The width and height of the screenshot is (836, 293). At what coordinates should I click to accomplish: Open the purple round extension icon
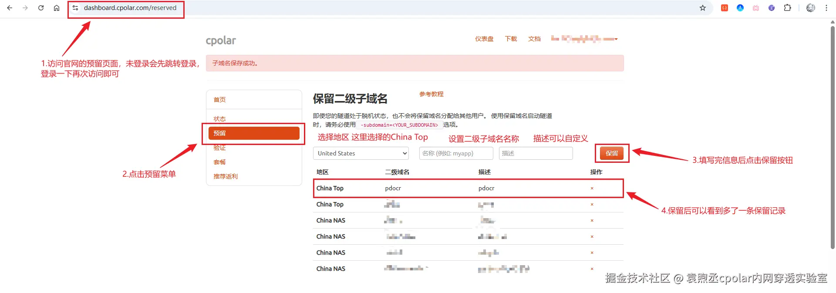click(x=772, y=8)
